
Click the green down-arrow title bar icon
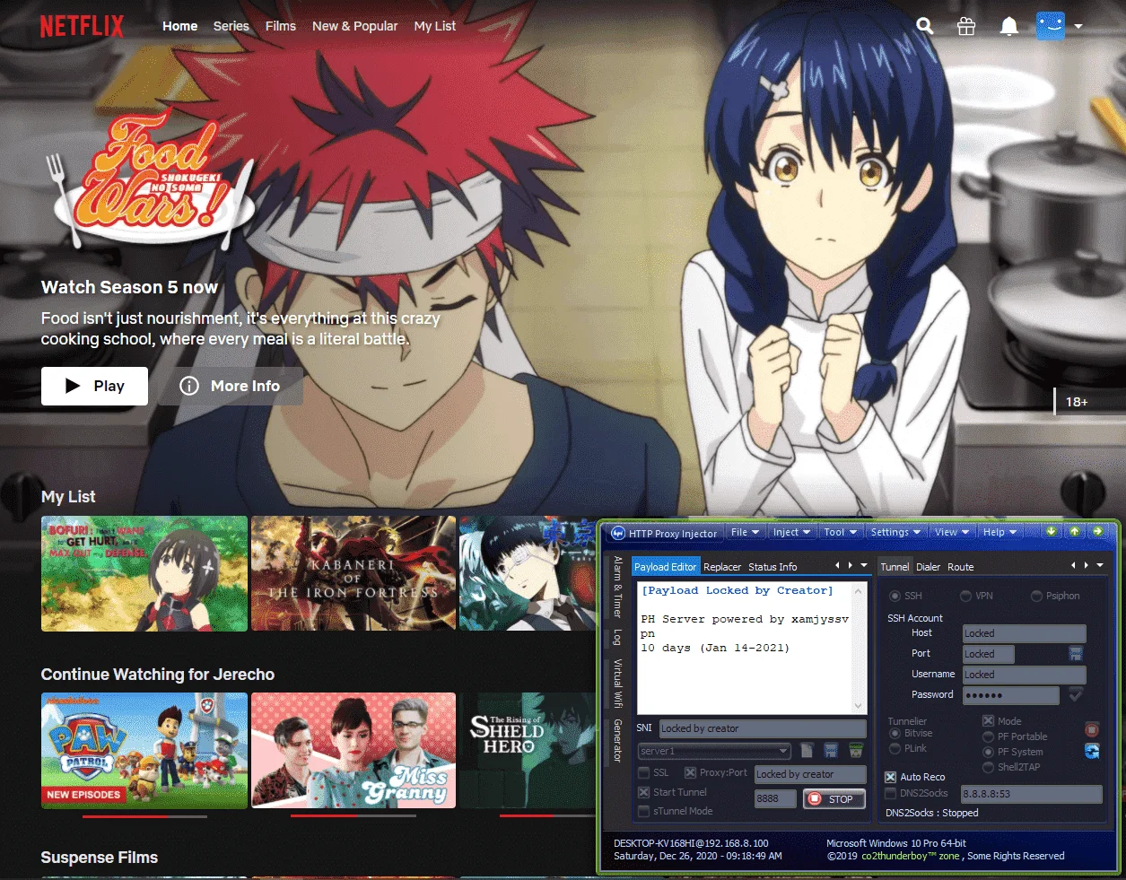[x=1052, y=532]
